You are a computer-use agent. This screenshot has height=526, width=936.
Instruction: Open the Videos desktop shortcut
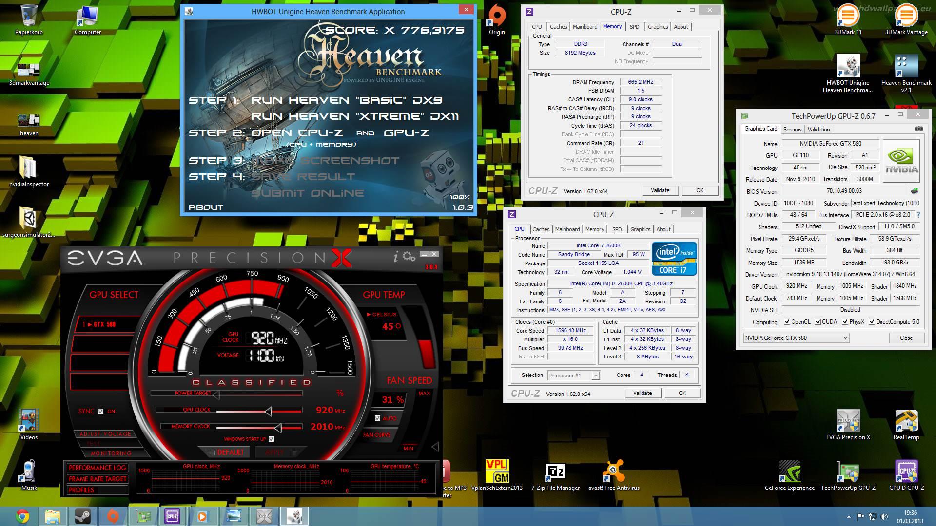(x=29, y=425)
